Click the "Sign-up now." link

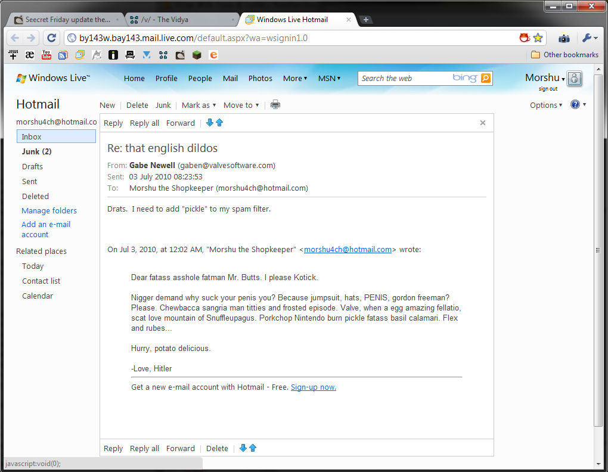point(314,387)
